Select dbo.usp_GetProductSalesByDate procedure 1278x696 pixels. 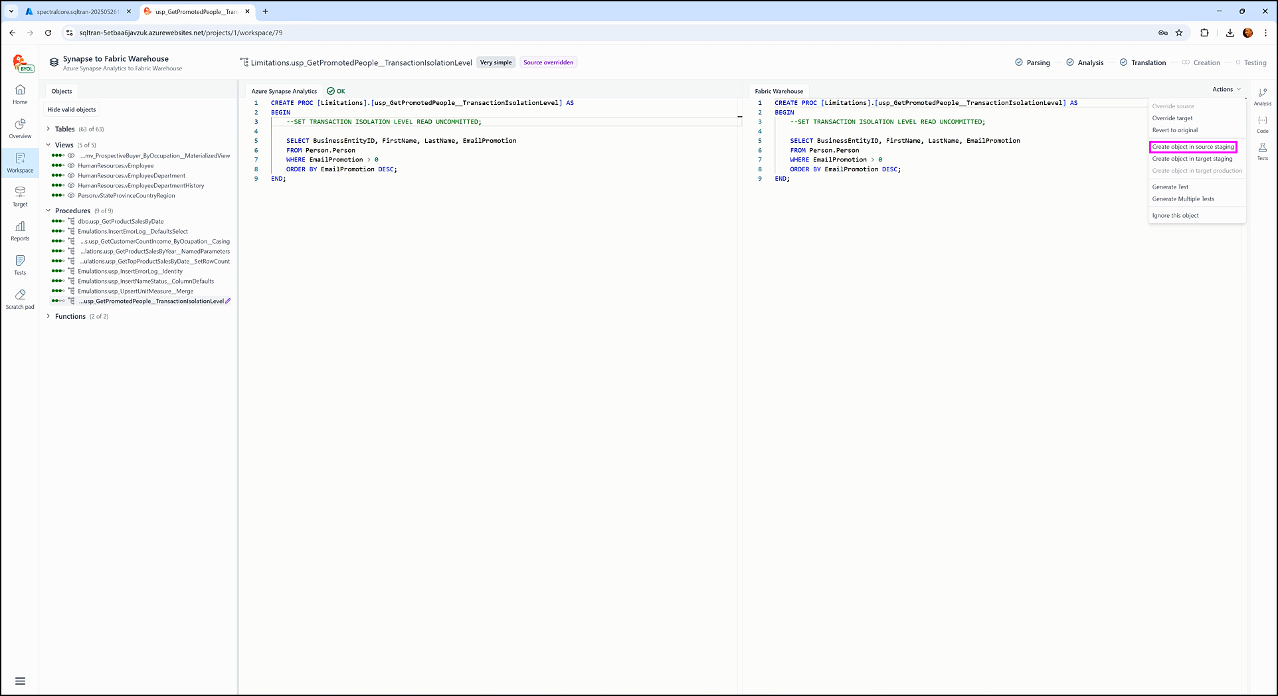120,222
